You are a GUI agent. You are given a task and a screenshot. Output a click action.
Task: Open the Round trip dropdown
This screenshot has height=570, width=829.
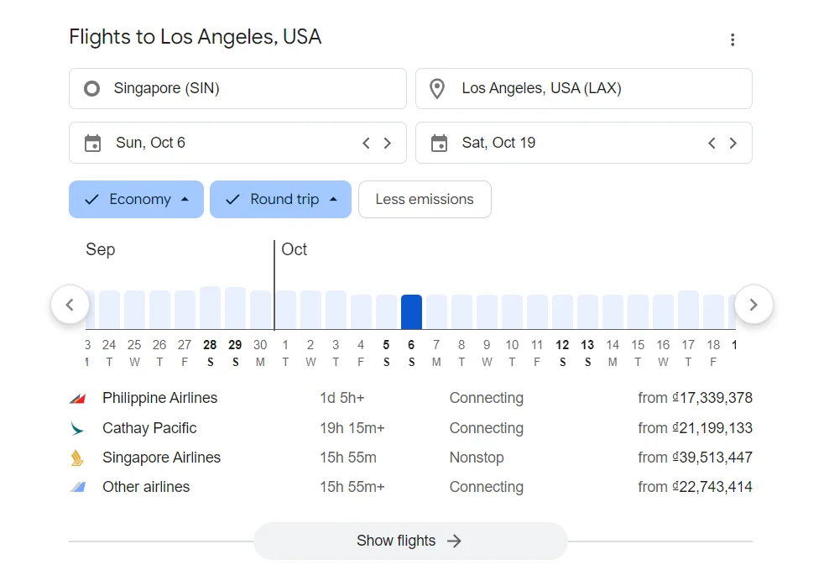coord(281,199)
